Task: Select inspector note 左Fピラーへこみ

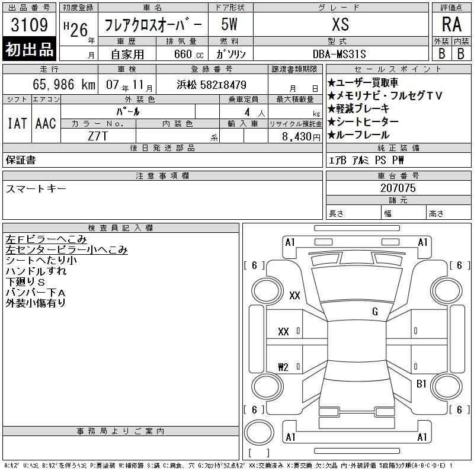Action: point(46,239)
